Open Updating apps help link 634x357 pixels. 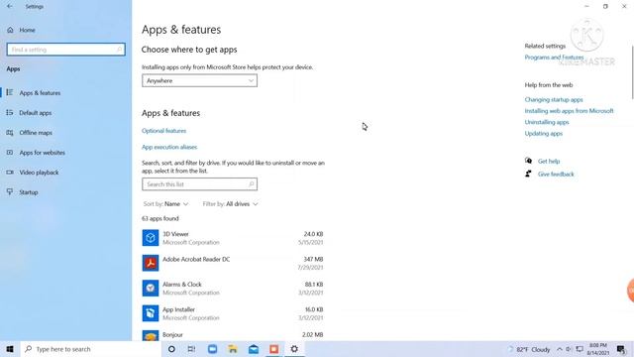pyautogui.click(x=544, y=134)
